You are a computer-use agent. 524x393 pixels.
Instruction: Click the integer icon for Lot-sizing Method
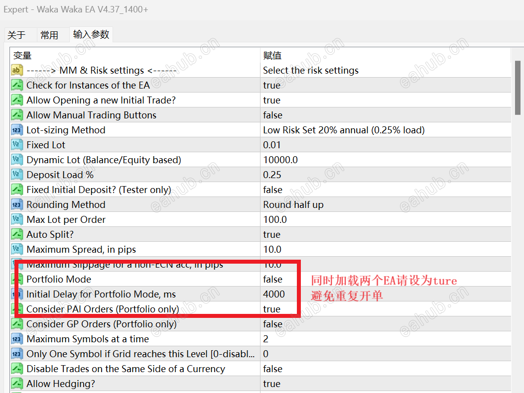17,130
